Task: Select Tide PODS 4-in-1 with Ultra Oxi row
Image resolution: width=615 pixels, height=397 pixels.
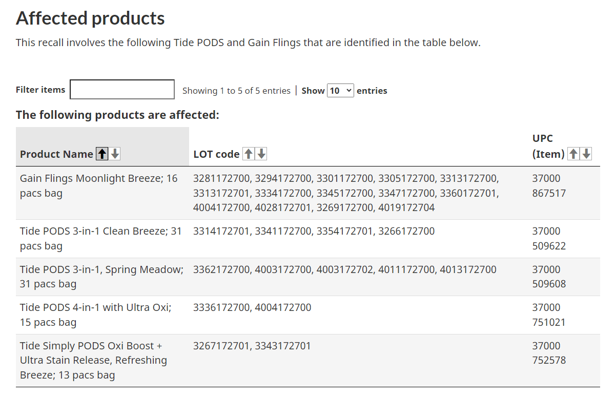Action: tap(96, 315)
